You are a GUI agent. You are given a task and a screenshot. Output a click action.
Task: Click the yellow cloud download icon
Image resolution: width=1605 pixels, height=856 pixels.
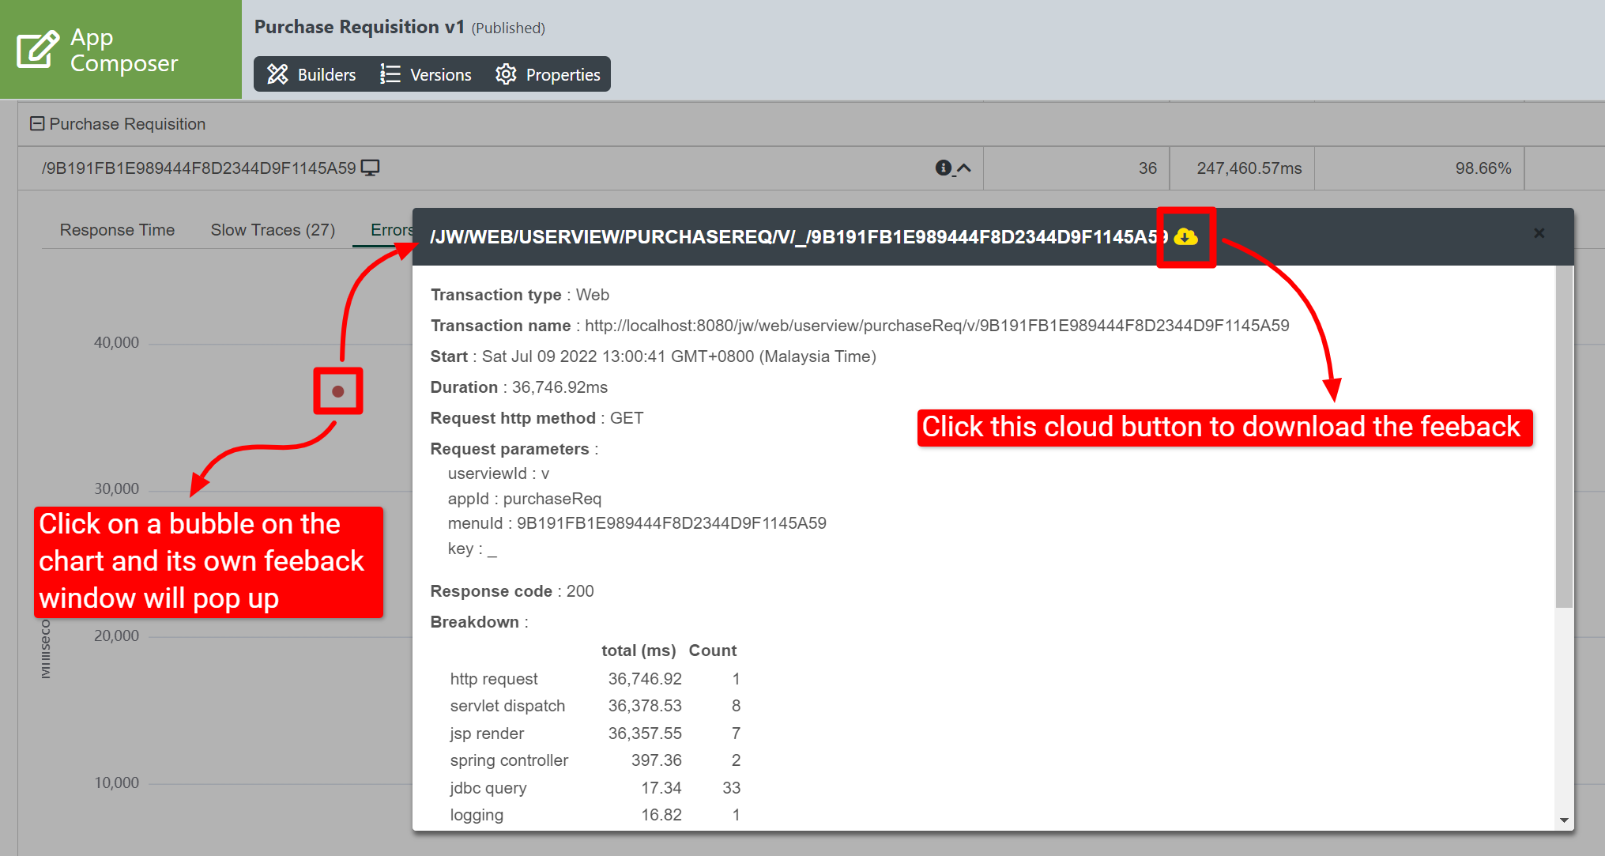[1185, 236]
